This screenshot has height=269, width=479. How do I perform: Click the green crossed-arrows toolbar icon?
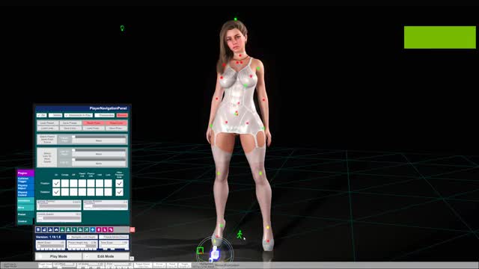[87, 229]
